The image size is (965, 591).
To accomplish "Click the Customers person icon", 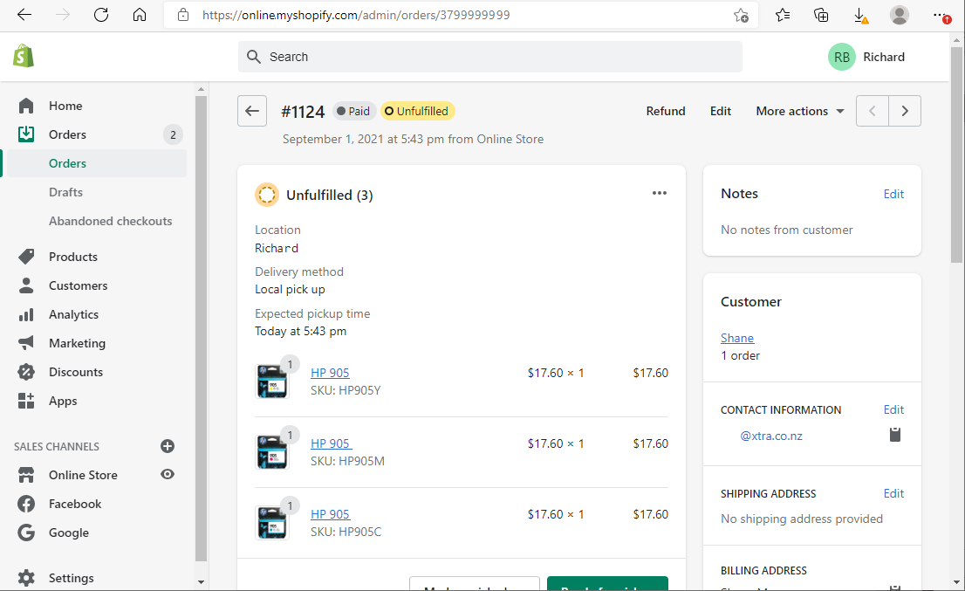I will (x=26, y=285).
